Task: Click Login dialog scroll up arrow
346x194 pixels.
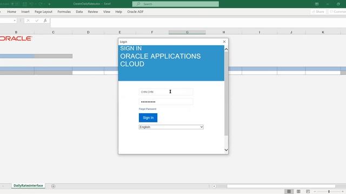Action: click(x=226, y=49)
